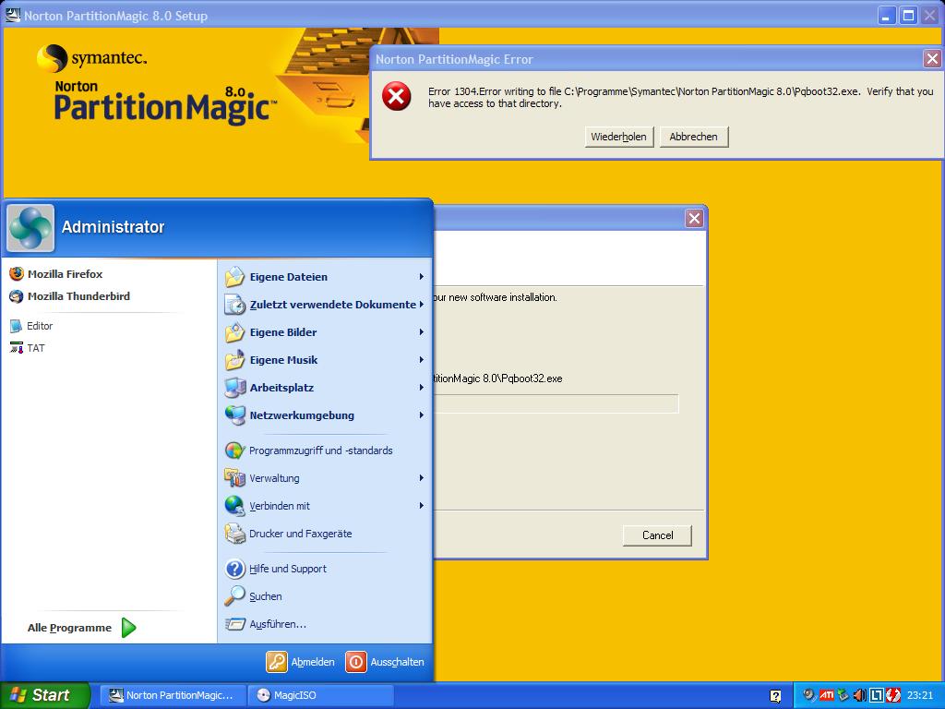This screenshot has width=945, height=709.
Task: Switch to the MagicISO taskbar item
Action: (x=321, y=695)
